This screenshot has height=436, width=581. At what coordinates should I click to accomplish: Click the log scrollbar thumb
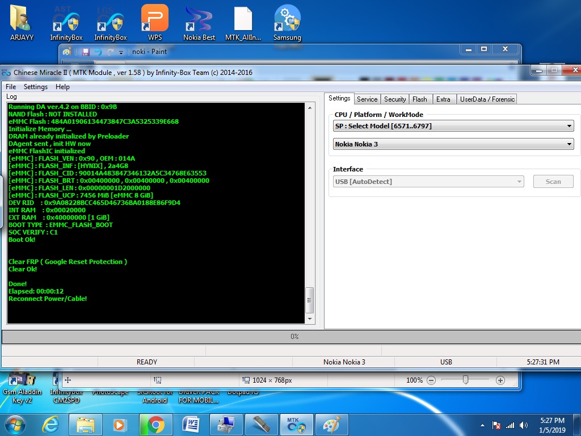[310, 300]
